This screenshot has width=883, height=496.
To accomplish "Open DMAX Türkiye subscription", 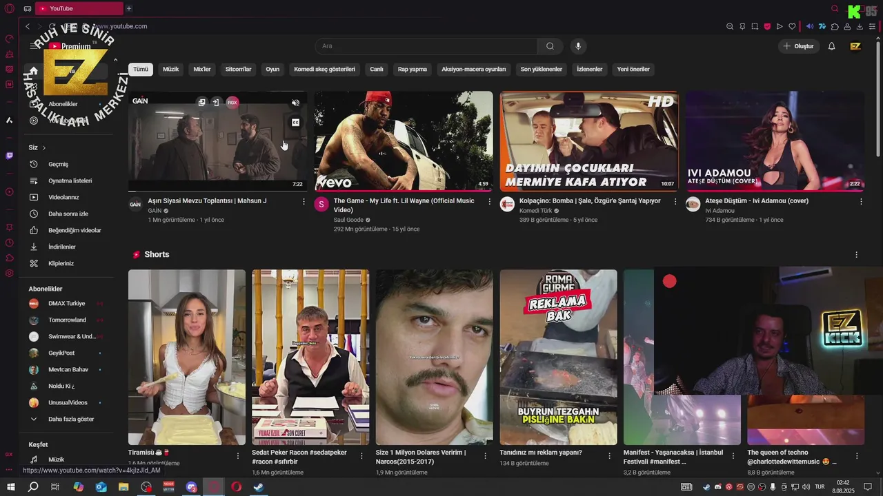I will pos(68,304).
